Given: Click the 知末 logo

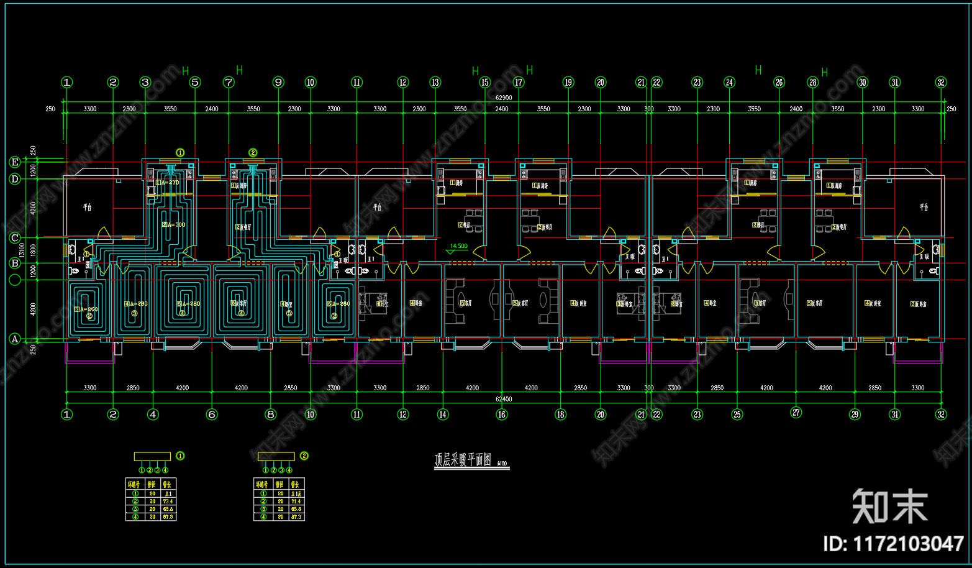Looking at the screenshot, I should pyautogui.click(x=889, y=507).
